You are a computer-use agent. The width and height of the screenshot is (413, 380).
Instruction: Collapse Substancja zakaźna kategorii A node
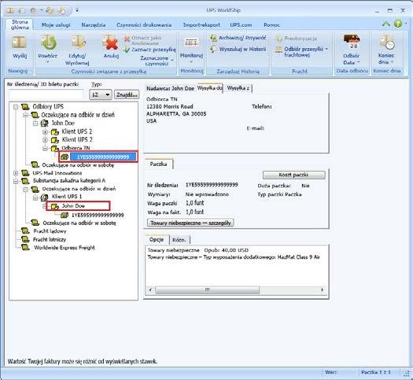click(x=16, y=181)
